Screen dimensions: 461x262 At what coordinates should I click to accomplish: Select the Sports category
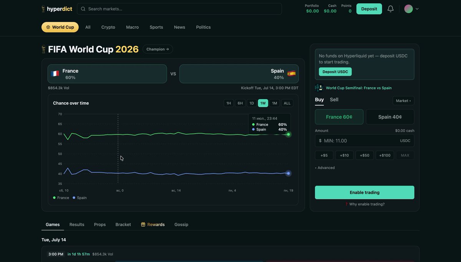[x=156, y=27]
